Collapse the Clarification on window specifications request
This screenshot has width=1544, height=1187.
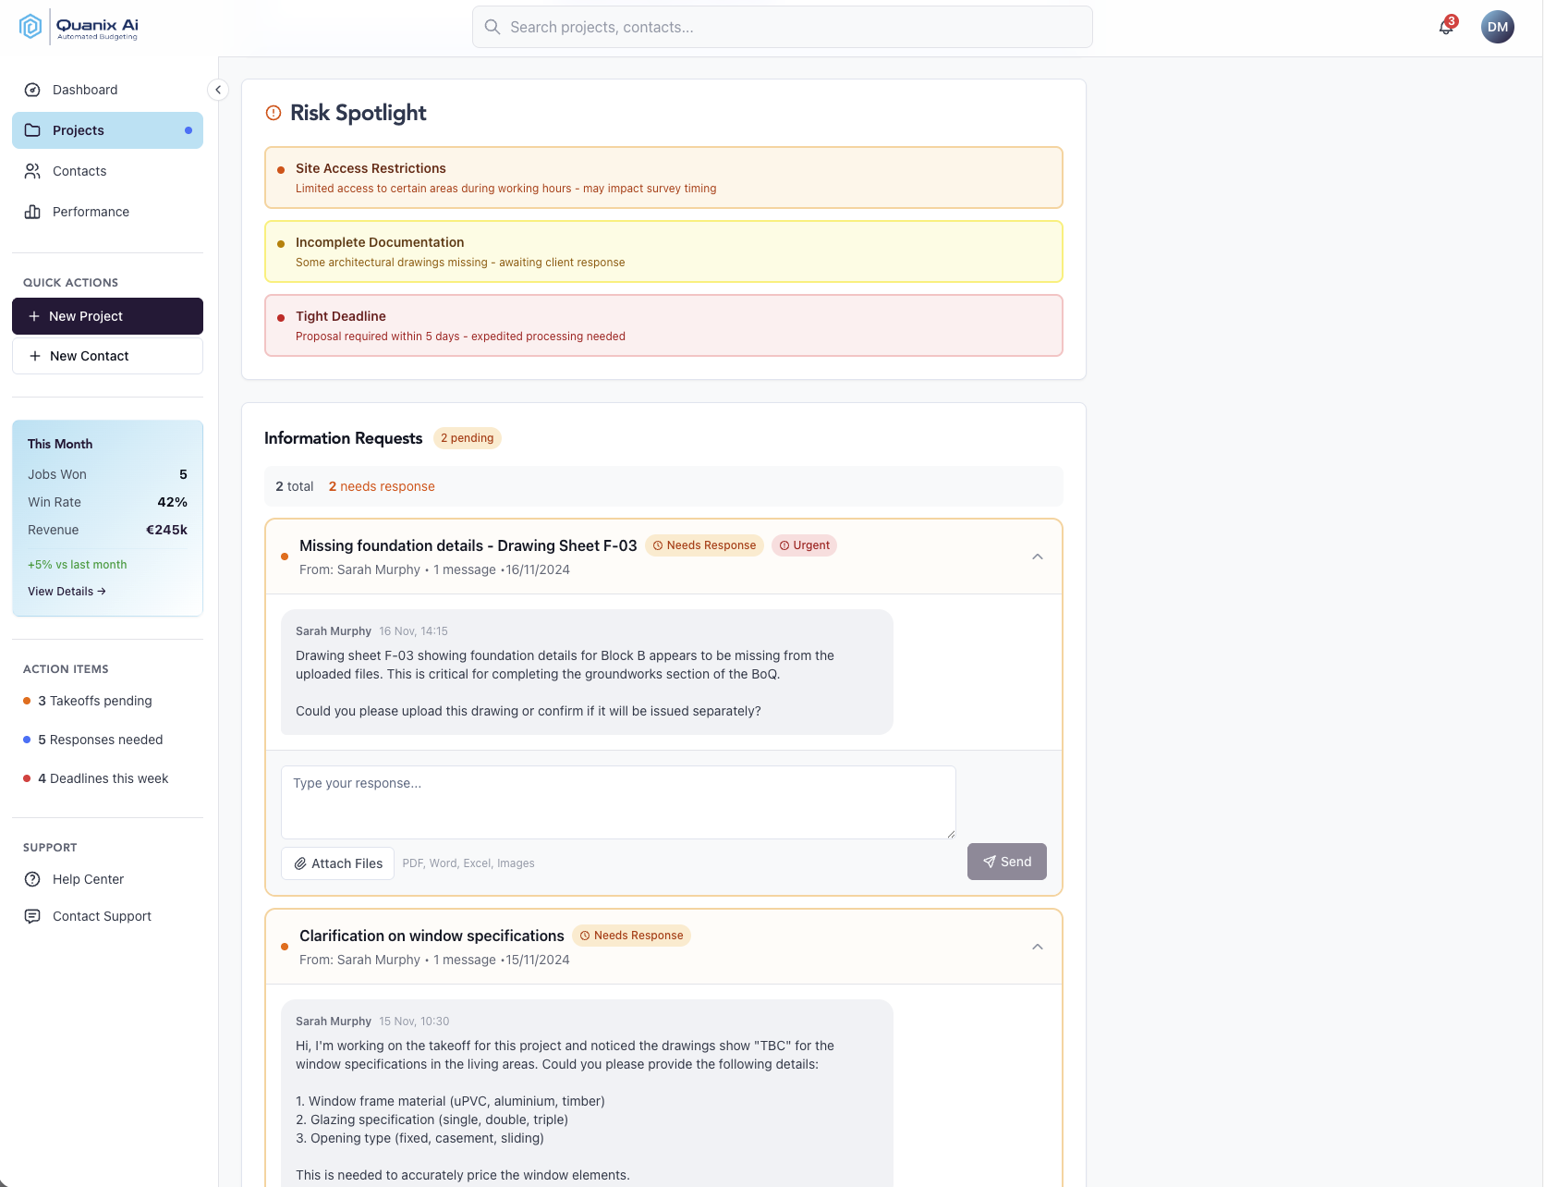point(1037,947)
